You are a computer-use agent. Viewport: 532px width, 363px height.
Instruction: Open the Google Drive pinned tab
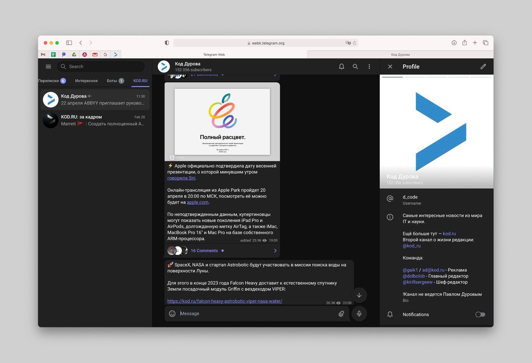click(74, 55)
